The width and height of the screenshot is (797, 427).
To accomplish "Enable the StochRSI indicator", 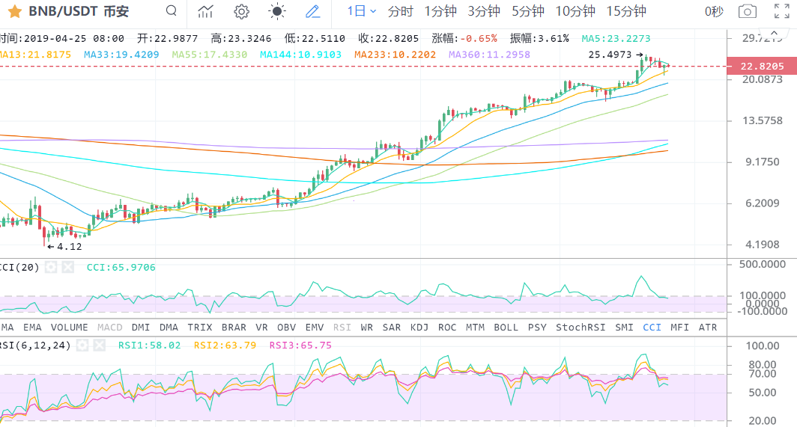I will [x=581, y=327].
